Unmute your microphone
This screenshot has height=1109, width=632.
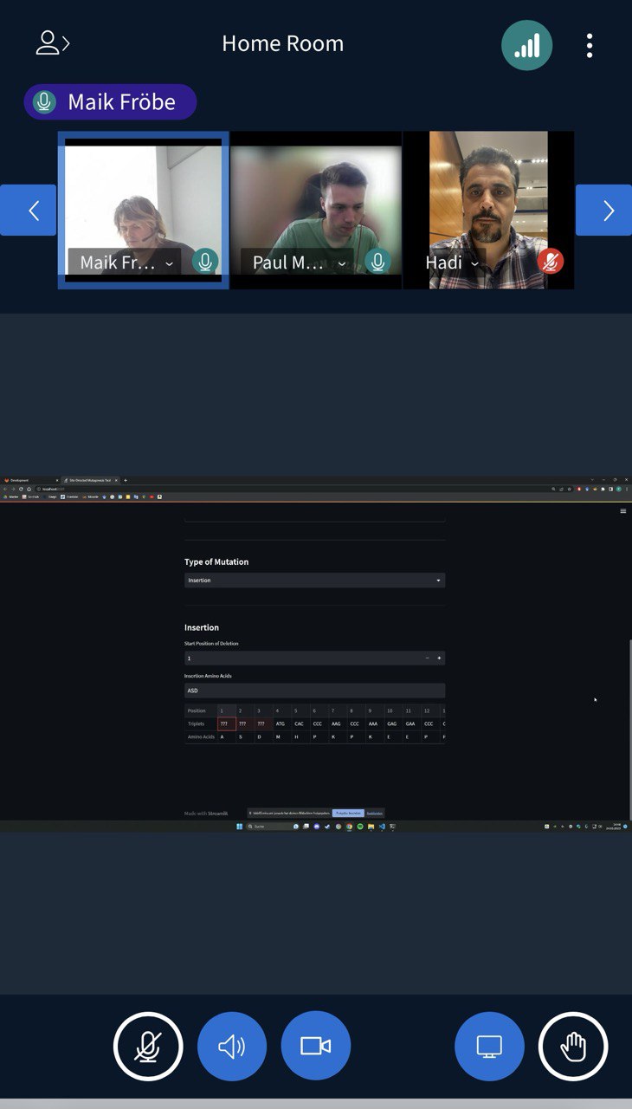pos(148,1047)
